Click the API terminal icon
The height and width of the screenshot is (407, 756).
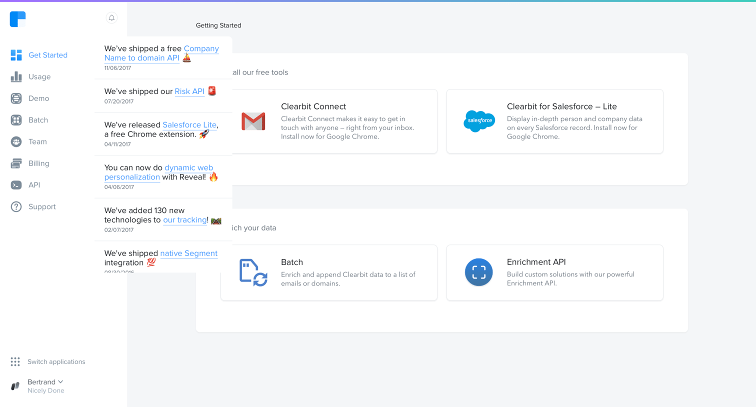16,185
